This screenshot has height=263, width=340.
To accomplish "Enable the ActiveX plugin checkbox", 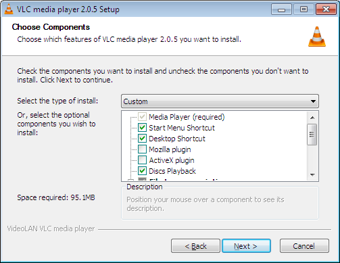I will click(142, 160).
